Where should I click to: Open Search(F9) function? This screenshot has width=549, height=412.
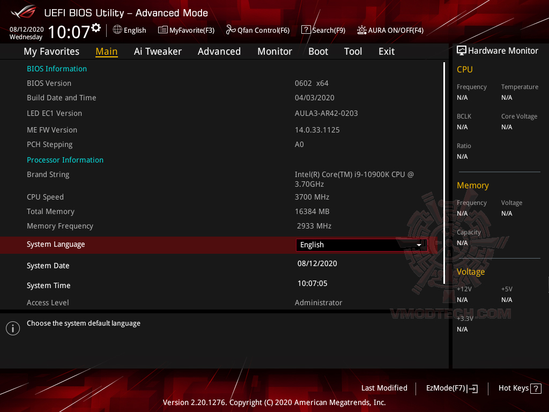(323, 30)
